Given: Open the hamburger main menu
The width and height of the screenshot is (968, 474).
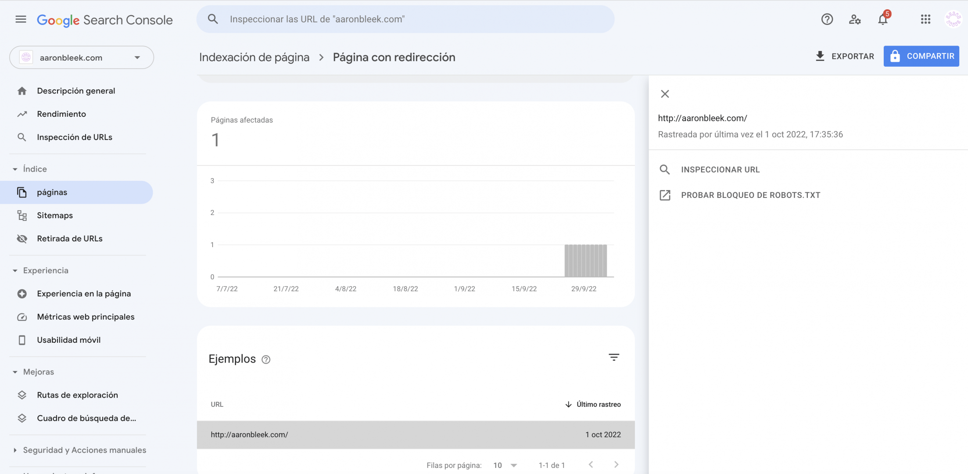Looking at the screenshot, I should pos(21,19).
